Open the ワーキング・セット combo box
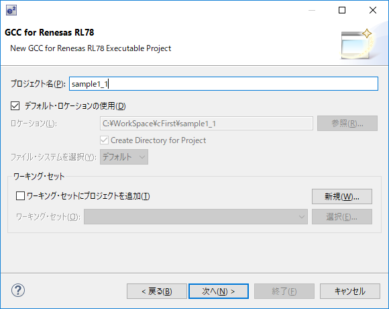 click(196, 216)
